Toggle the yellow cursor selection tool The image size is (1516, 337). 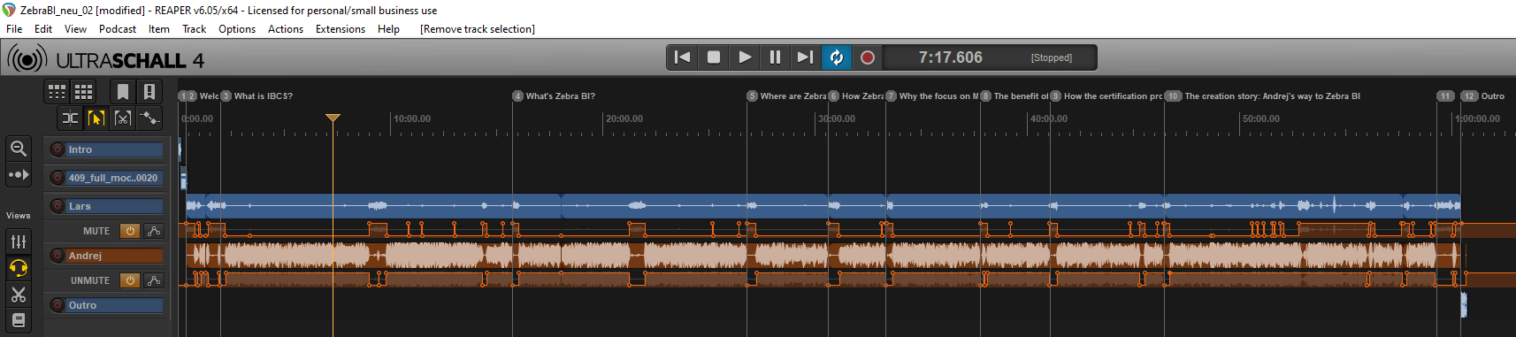[x=96, y=118]
